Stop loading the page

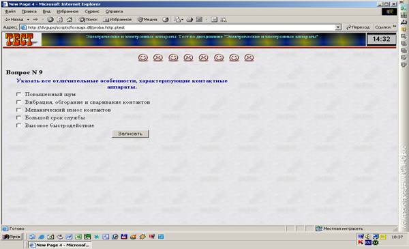[50, 20]
